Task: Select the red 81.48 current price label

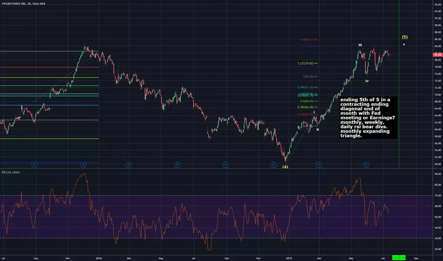Action: click(438, 55)
